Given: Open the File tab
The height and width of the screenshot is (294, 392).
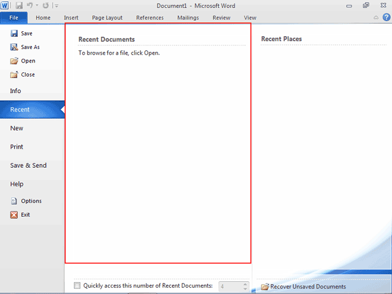Looking at the screenshot, I should coord(13,18).
